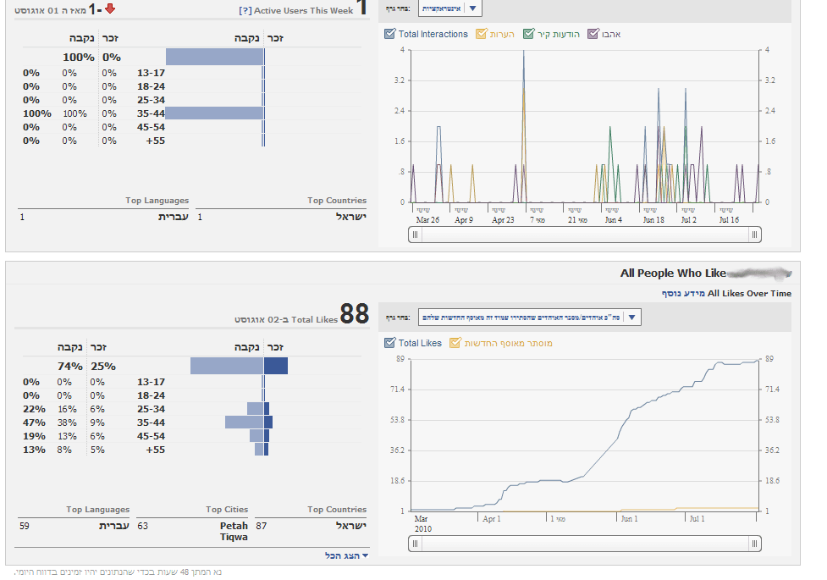Uncheck the Total Likes checkbox

tap(389, 343)
